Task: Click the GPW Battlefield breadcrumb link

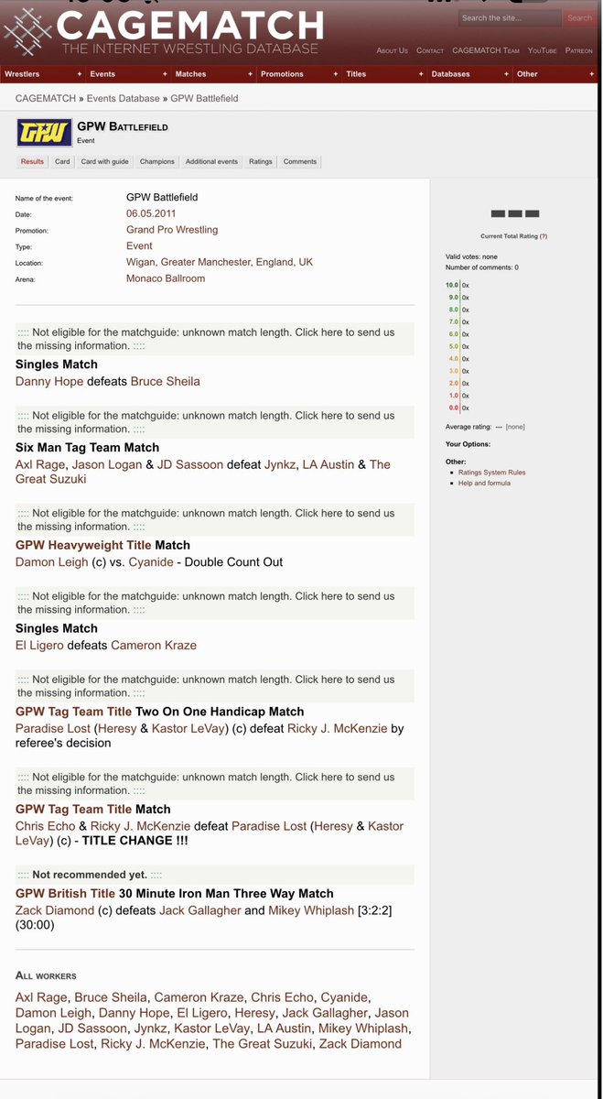Action: pos(206,98)
